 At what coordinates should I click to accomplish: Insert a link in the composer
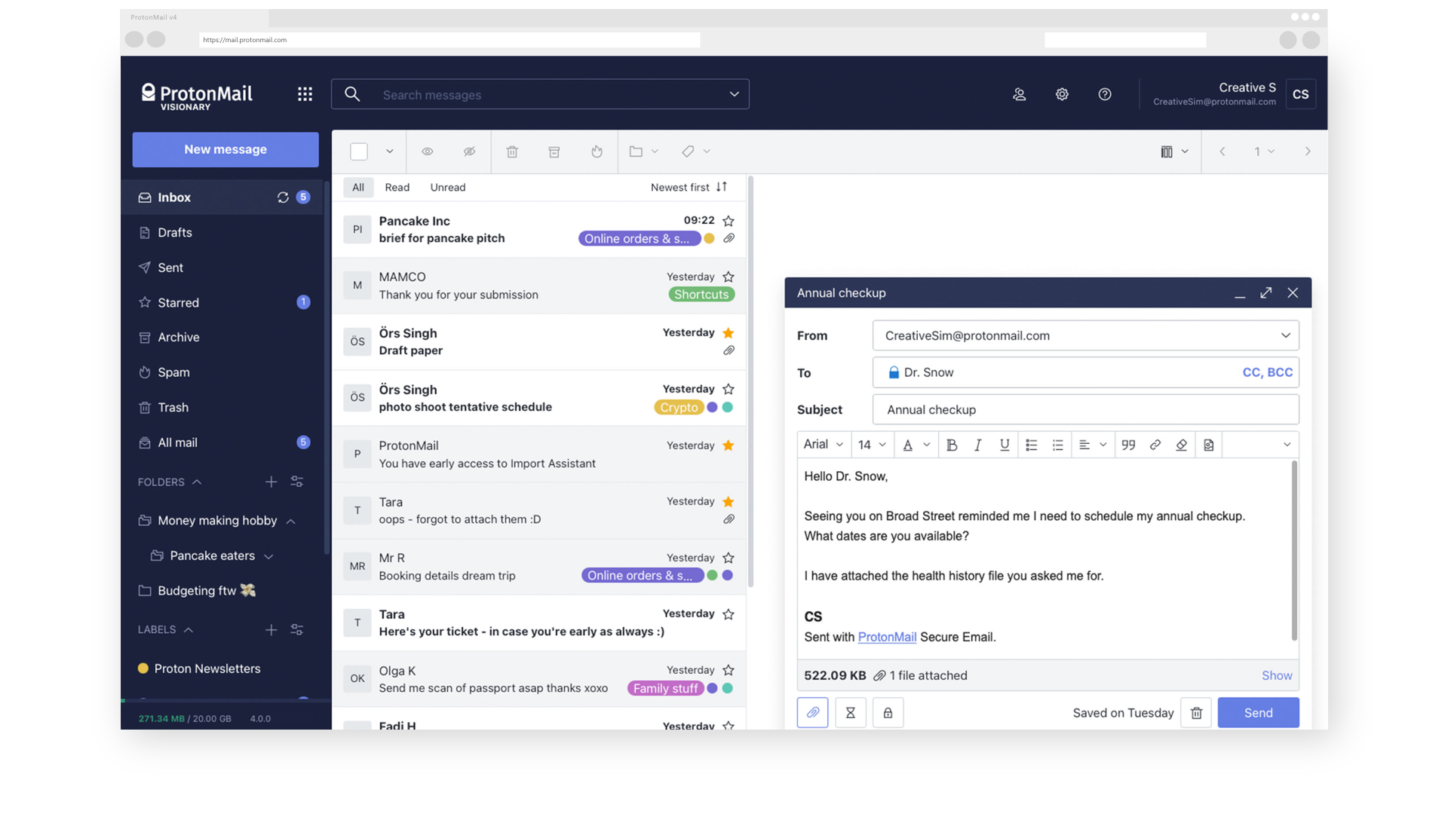(x=1155, y=445)
